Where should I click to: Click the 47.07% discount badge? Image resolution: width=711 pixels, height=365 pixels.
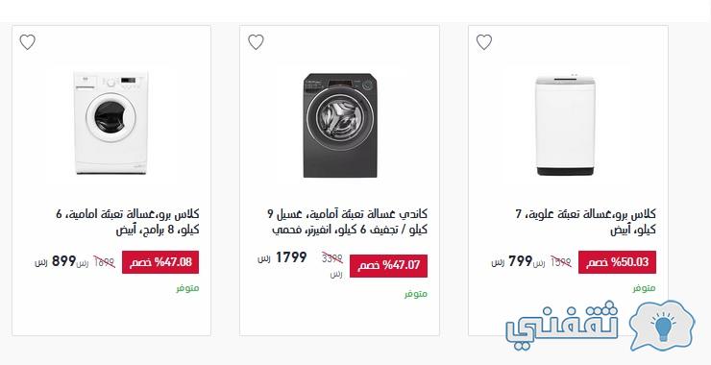pos(388,266)
